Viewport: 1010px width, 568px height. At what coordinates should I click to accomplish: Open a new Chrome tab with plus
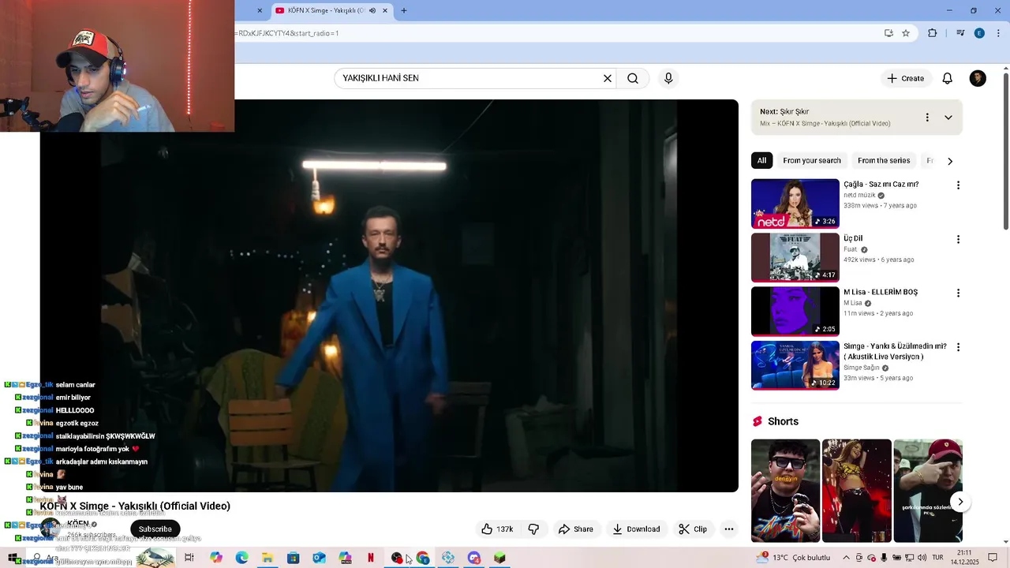click(x=404, y=10)
